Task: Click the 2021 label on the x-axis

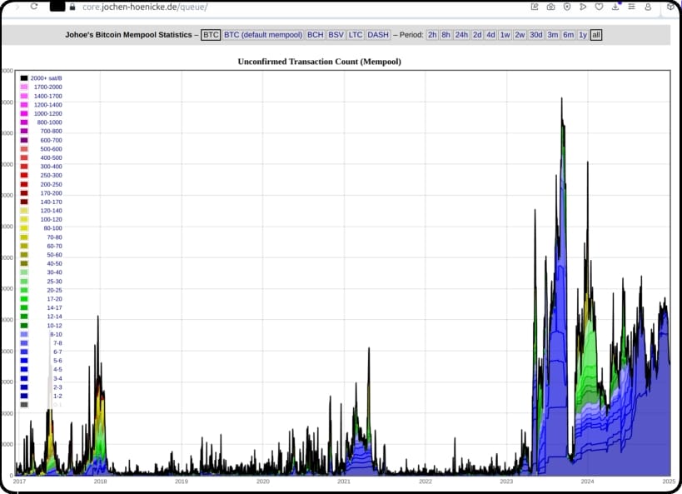Action: (x=344, y=482)
